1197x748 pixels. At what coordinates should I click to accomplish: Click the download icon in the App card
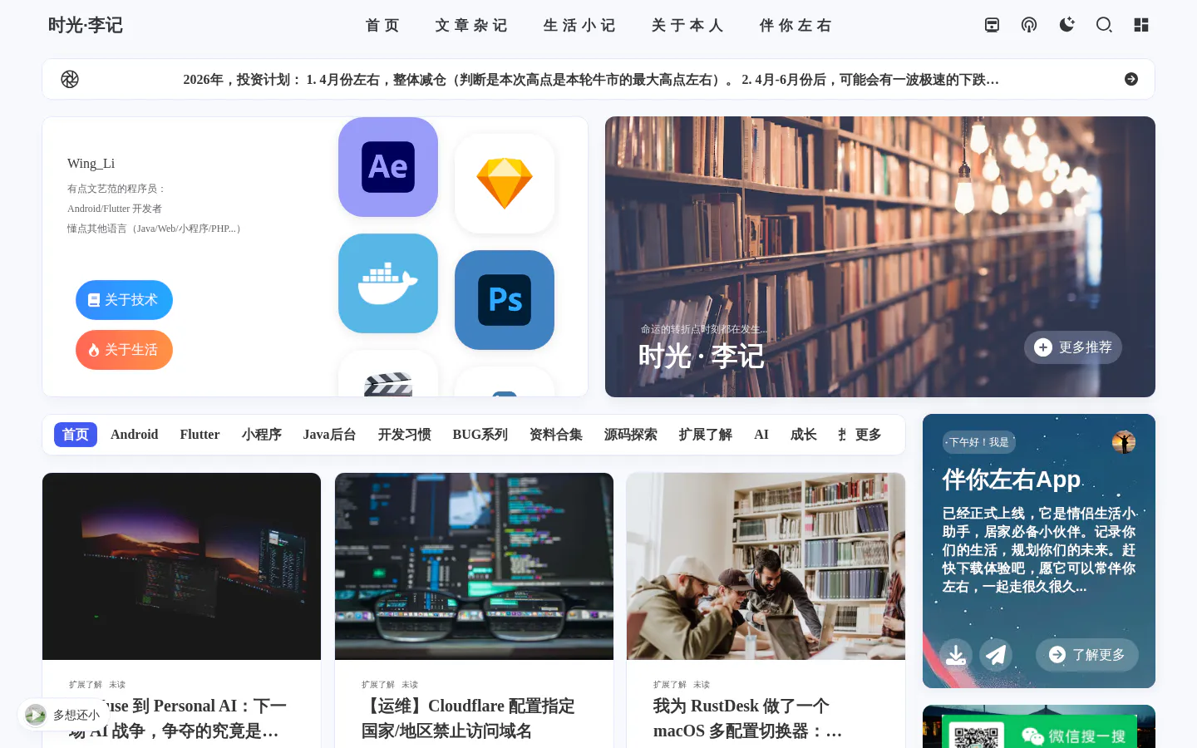956,655
